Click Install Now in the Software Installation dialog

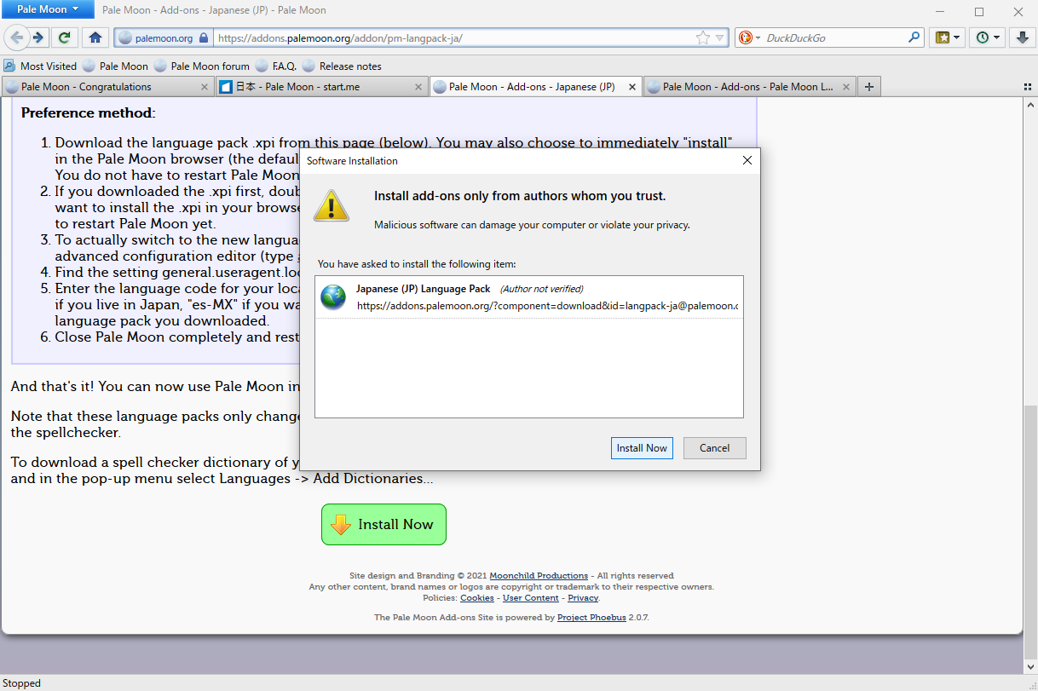pos(642,448)
